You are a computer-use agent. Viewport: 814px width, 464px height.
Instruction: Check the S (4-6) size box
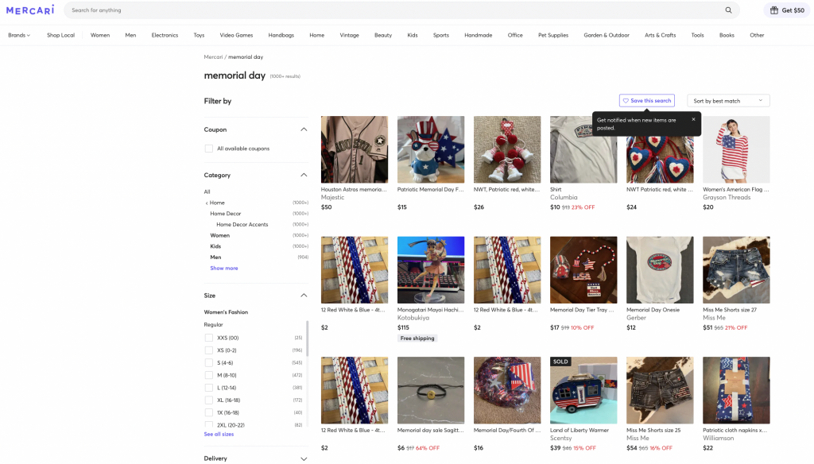209,363
